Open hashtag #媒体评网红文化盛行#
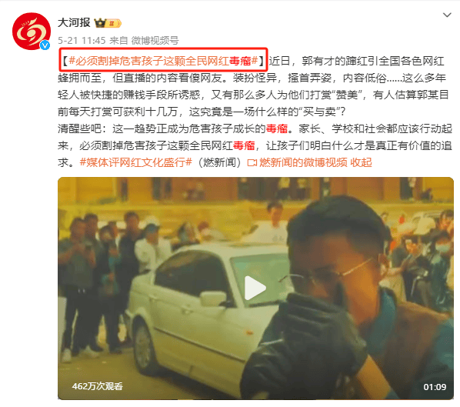The height and width of the screenshot is (407, 460). click(136, 162)
